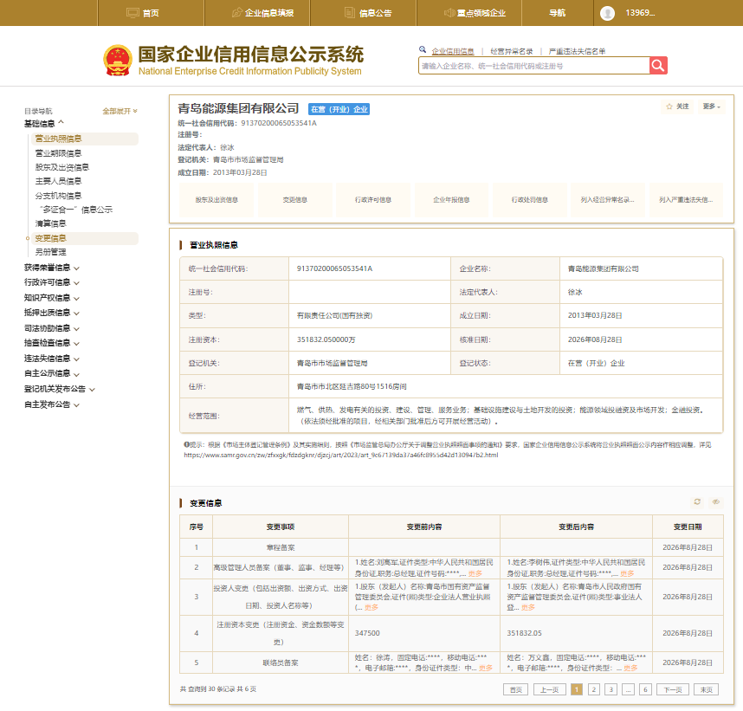Go to 首页 in pagination
This screenshot has width=743, height=711.
515,689
